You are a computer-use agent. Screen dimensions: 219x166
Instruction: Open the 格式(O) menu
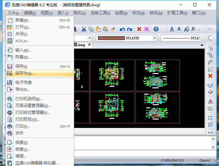pyautogui.click(x=79, y=13)
